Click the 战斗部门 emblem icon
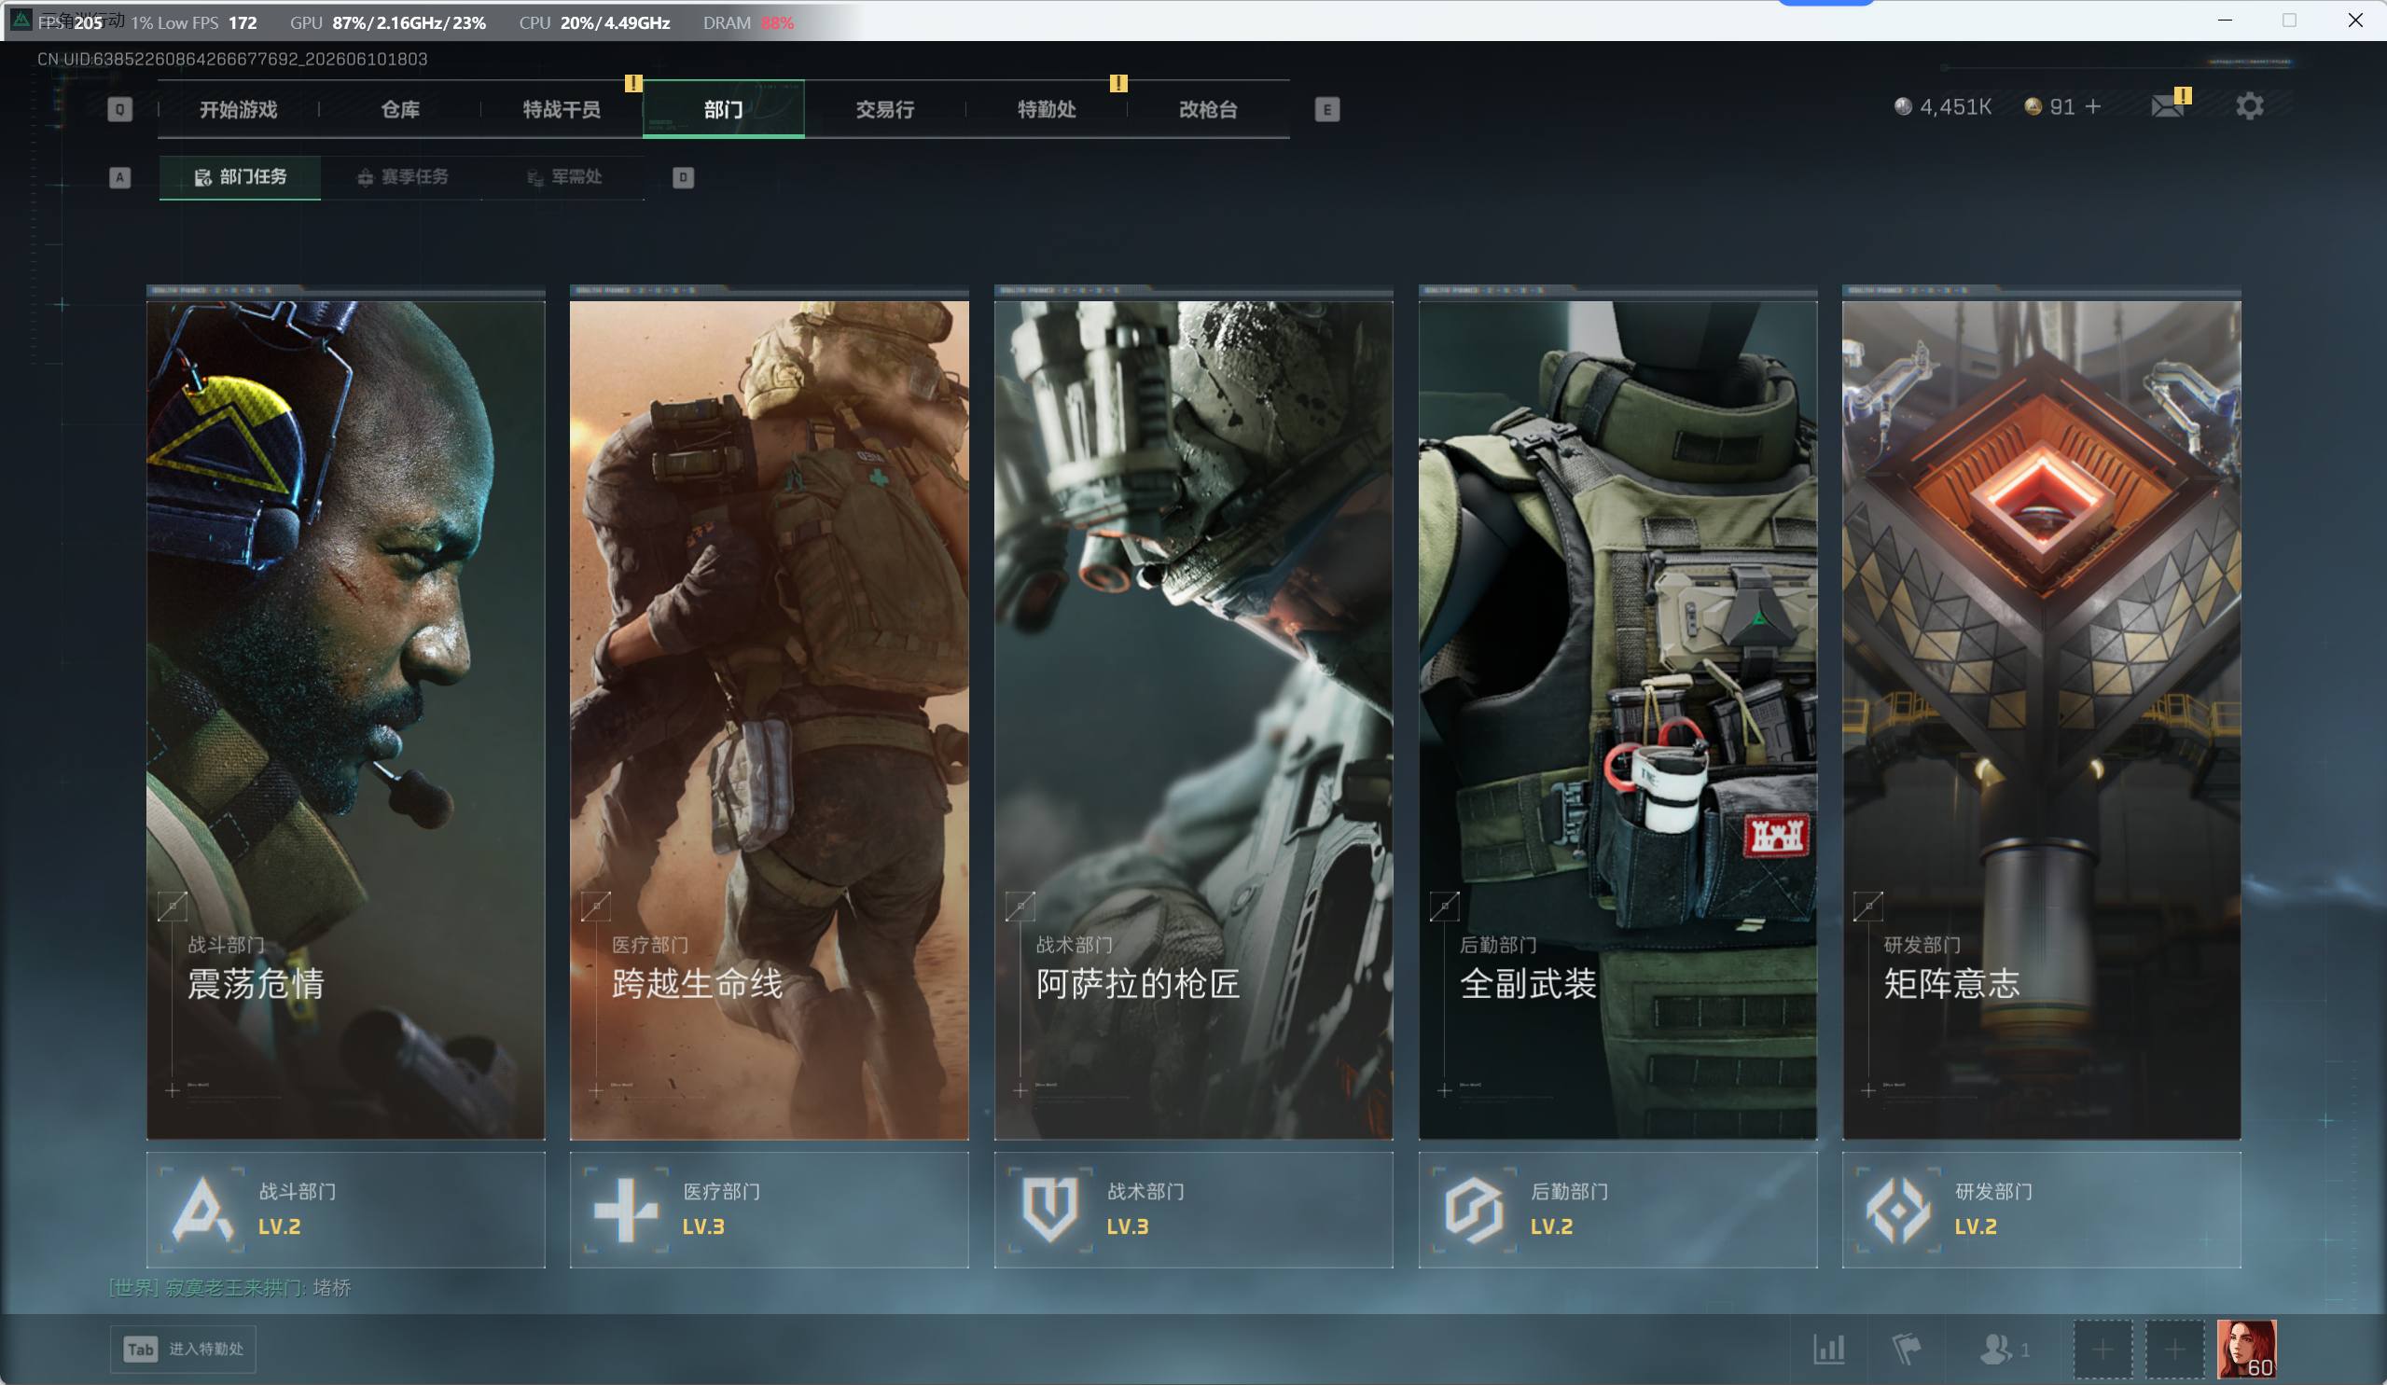Image resolution: width=2387 pixels, height=1385 pixels. [201, 1209]
